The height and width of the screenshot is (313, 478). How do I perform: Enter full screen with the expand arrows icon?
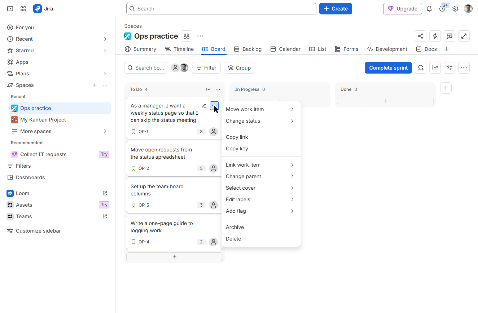click(x=464, y=36)
